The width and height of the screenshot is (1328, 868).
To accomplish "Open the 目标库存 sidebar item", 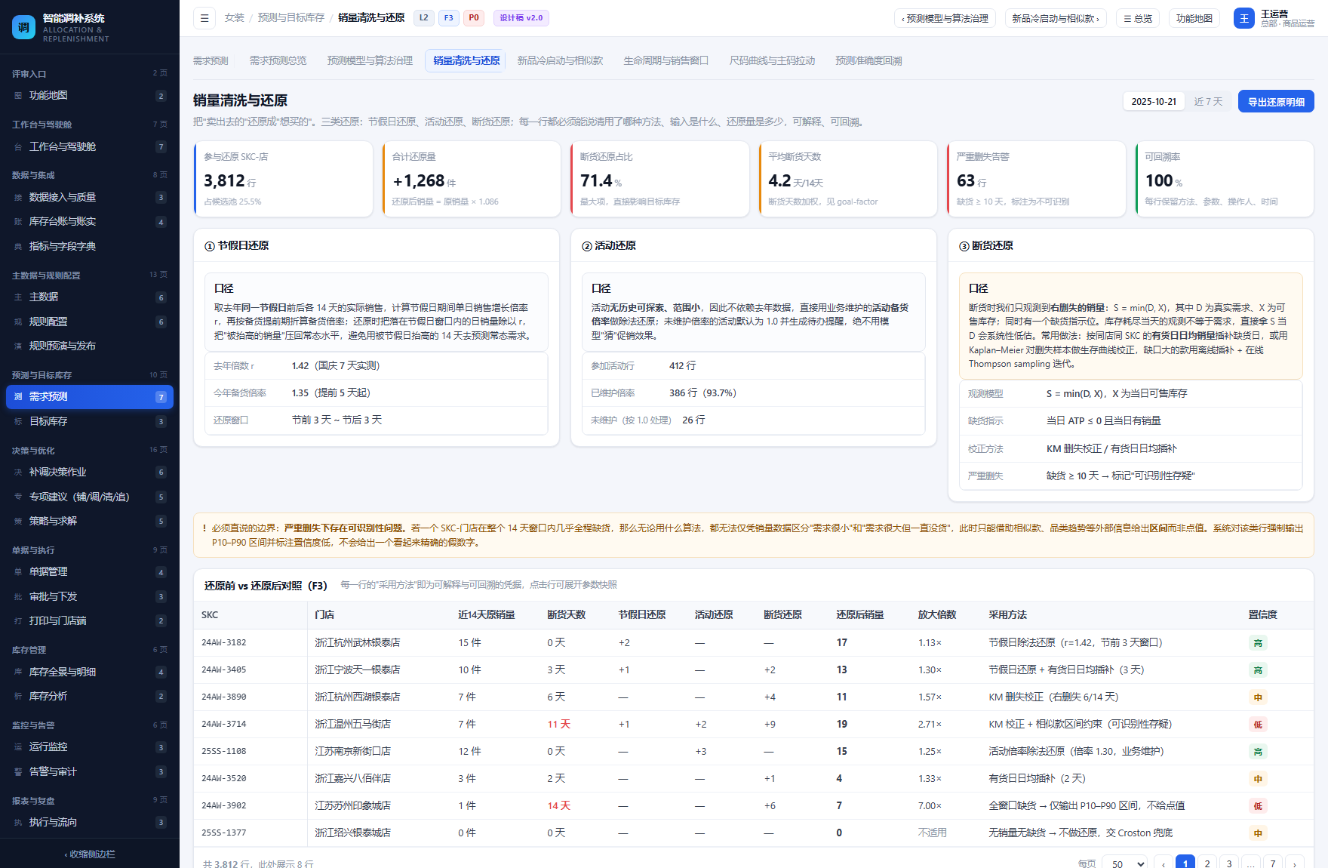I will pos(90,422).
